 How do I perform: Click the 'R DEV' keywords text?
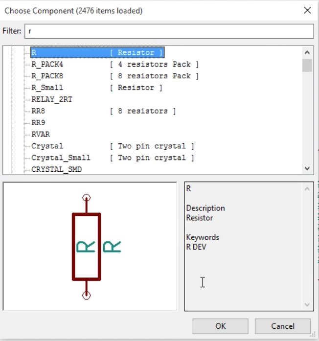[196, 247]
